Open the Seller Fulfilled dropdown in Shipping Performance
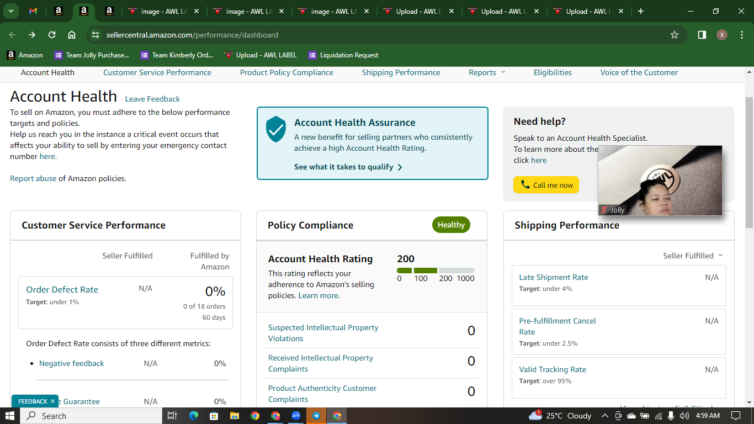The height and width of the screenshot is (424, 754). pyautogui.click(x=693, y=256)
